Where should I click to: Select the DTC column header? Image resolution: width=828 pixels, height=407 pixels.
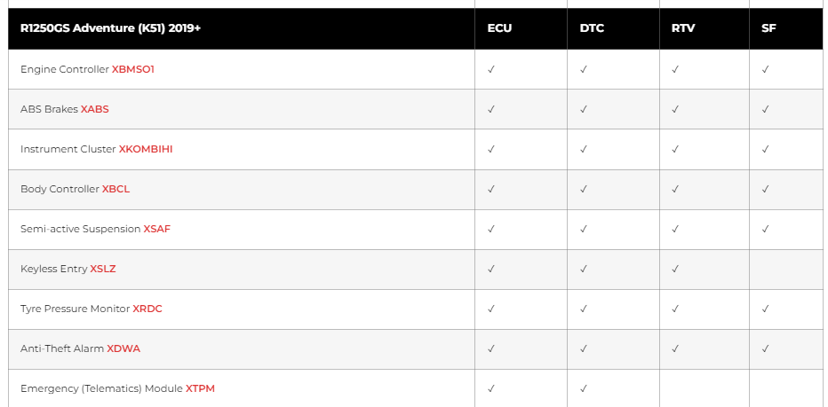(592, 28)
